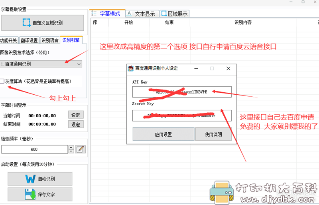The image size is (319, 205).
Task: Switch to the 功能开关 tab
Action: coord(9,40)
